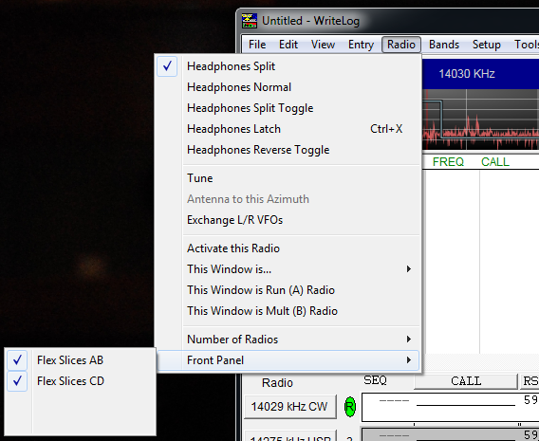This screenshot has width=539, height=441.
Task: Close the open Radio menu
Action: (x=401, y=45)
